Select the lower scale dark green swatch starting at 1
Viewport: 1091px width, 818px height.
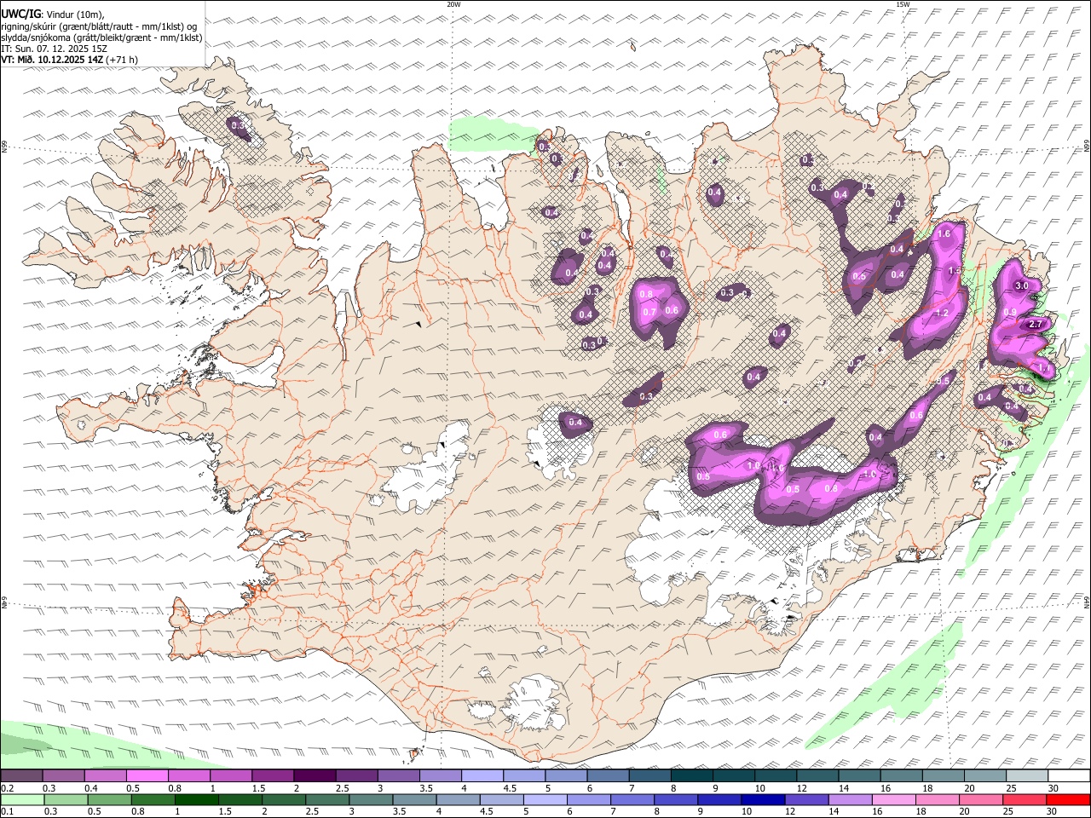[197, 800]
